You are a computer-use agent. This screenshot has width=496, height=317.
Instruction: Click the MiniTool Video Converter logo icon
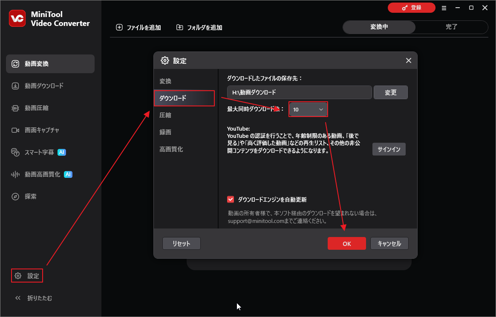pos(17,18)
